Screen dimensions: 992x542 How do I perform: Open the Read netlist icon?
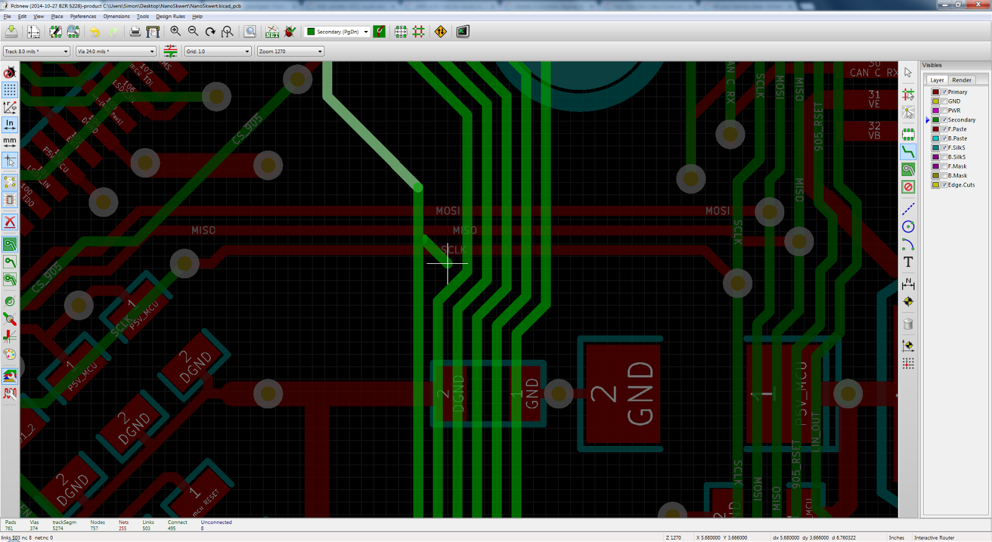click(272, 32)
